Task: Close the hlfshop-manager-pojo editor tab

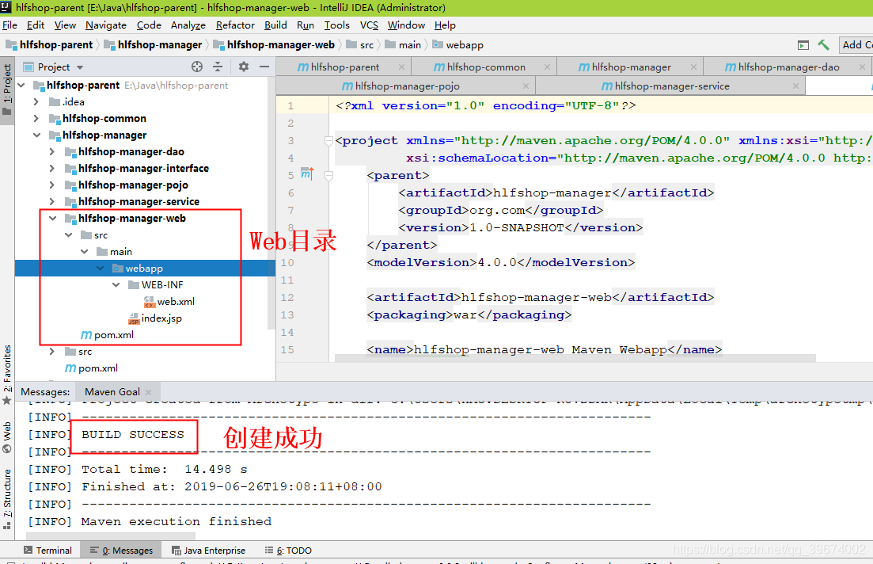Action: pyautogui.click(x=526, y=86)
